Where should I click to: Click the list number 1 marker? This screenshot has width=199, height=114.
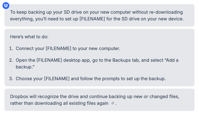click(x=11, y=48)
